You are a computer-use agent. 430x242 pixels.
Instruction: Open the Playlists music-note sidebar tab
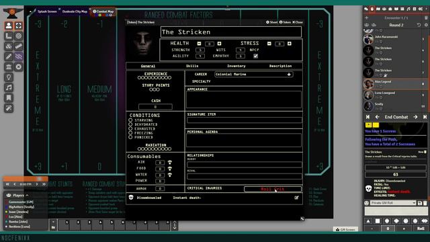[408, 9]
